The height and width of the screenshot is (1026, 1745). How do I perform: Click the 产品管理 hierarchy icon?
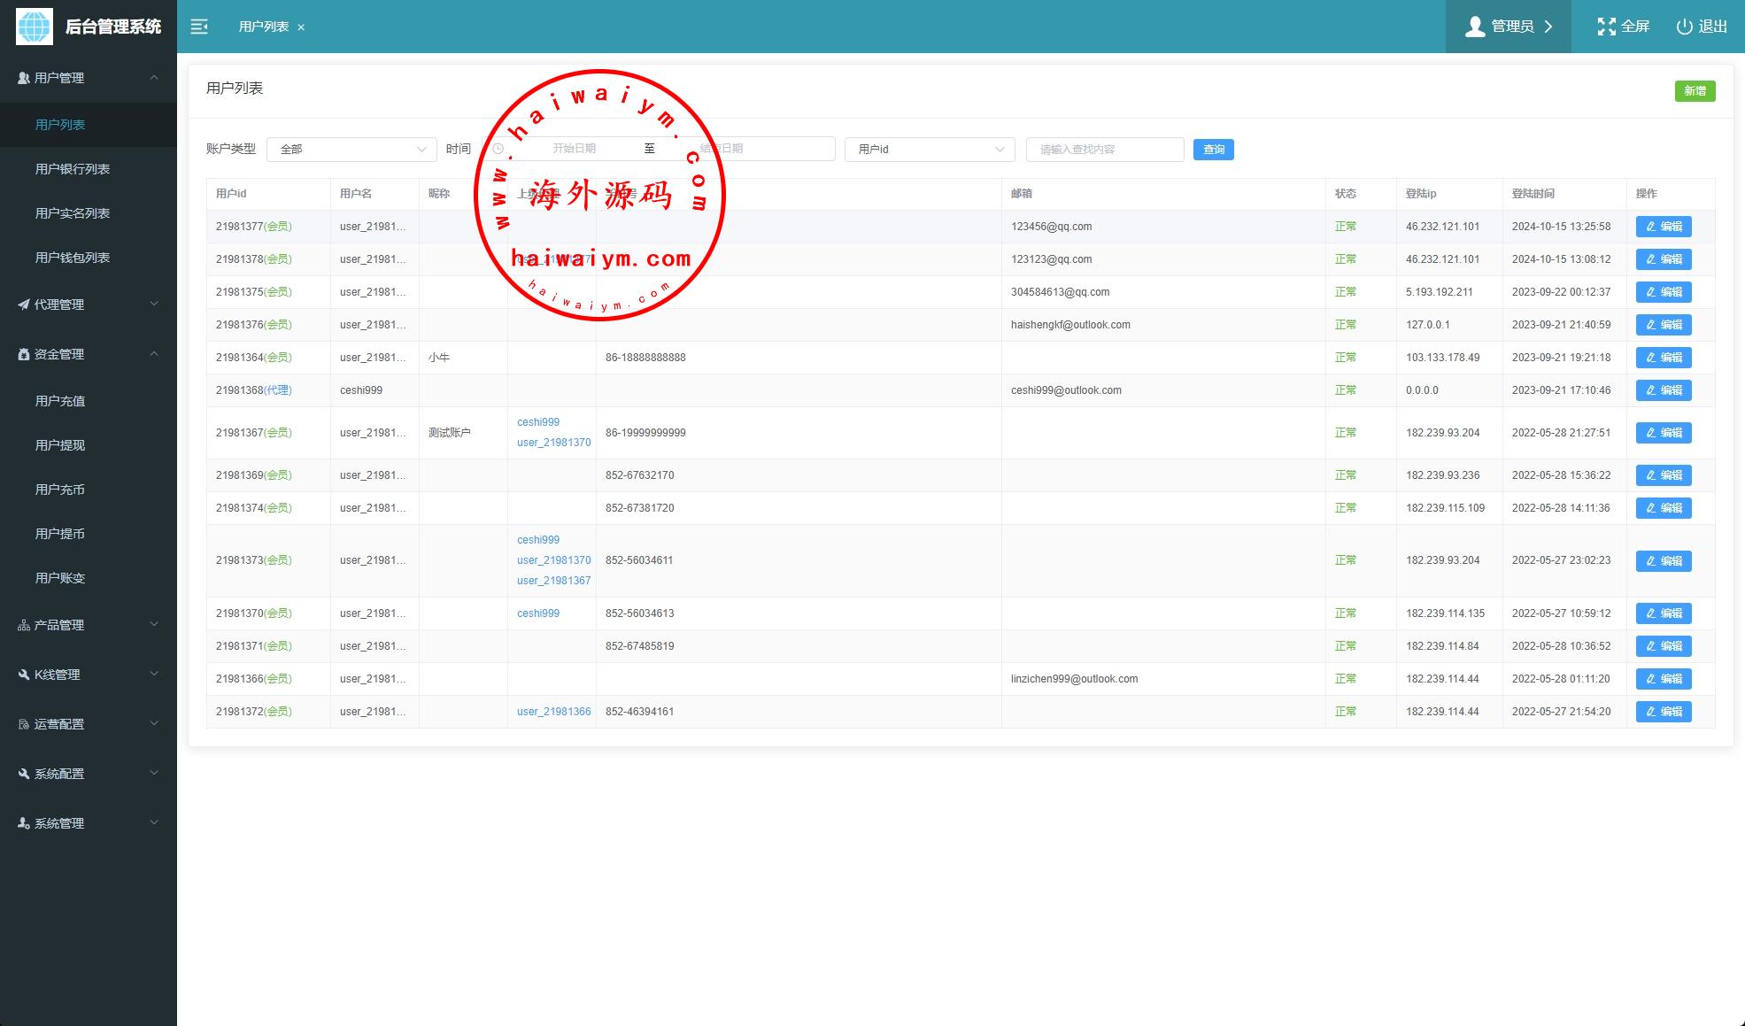[24, 625]
